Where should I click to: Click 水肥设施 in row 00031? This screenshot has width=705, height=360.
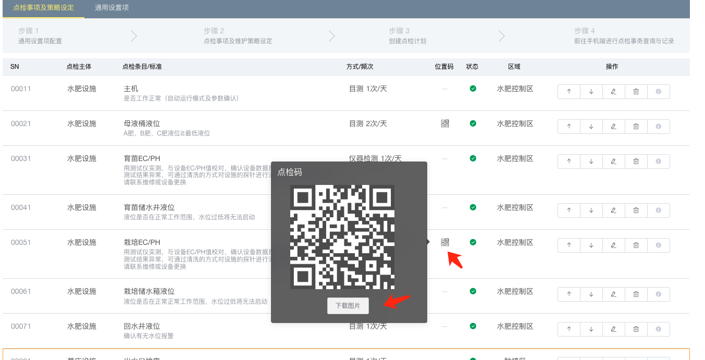(82, 158)
